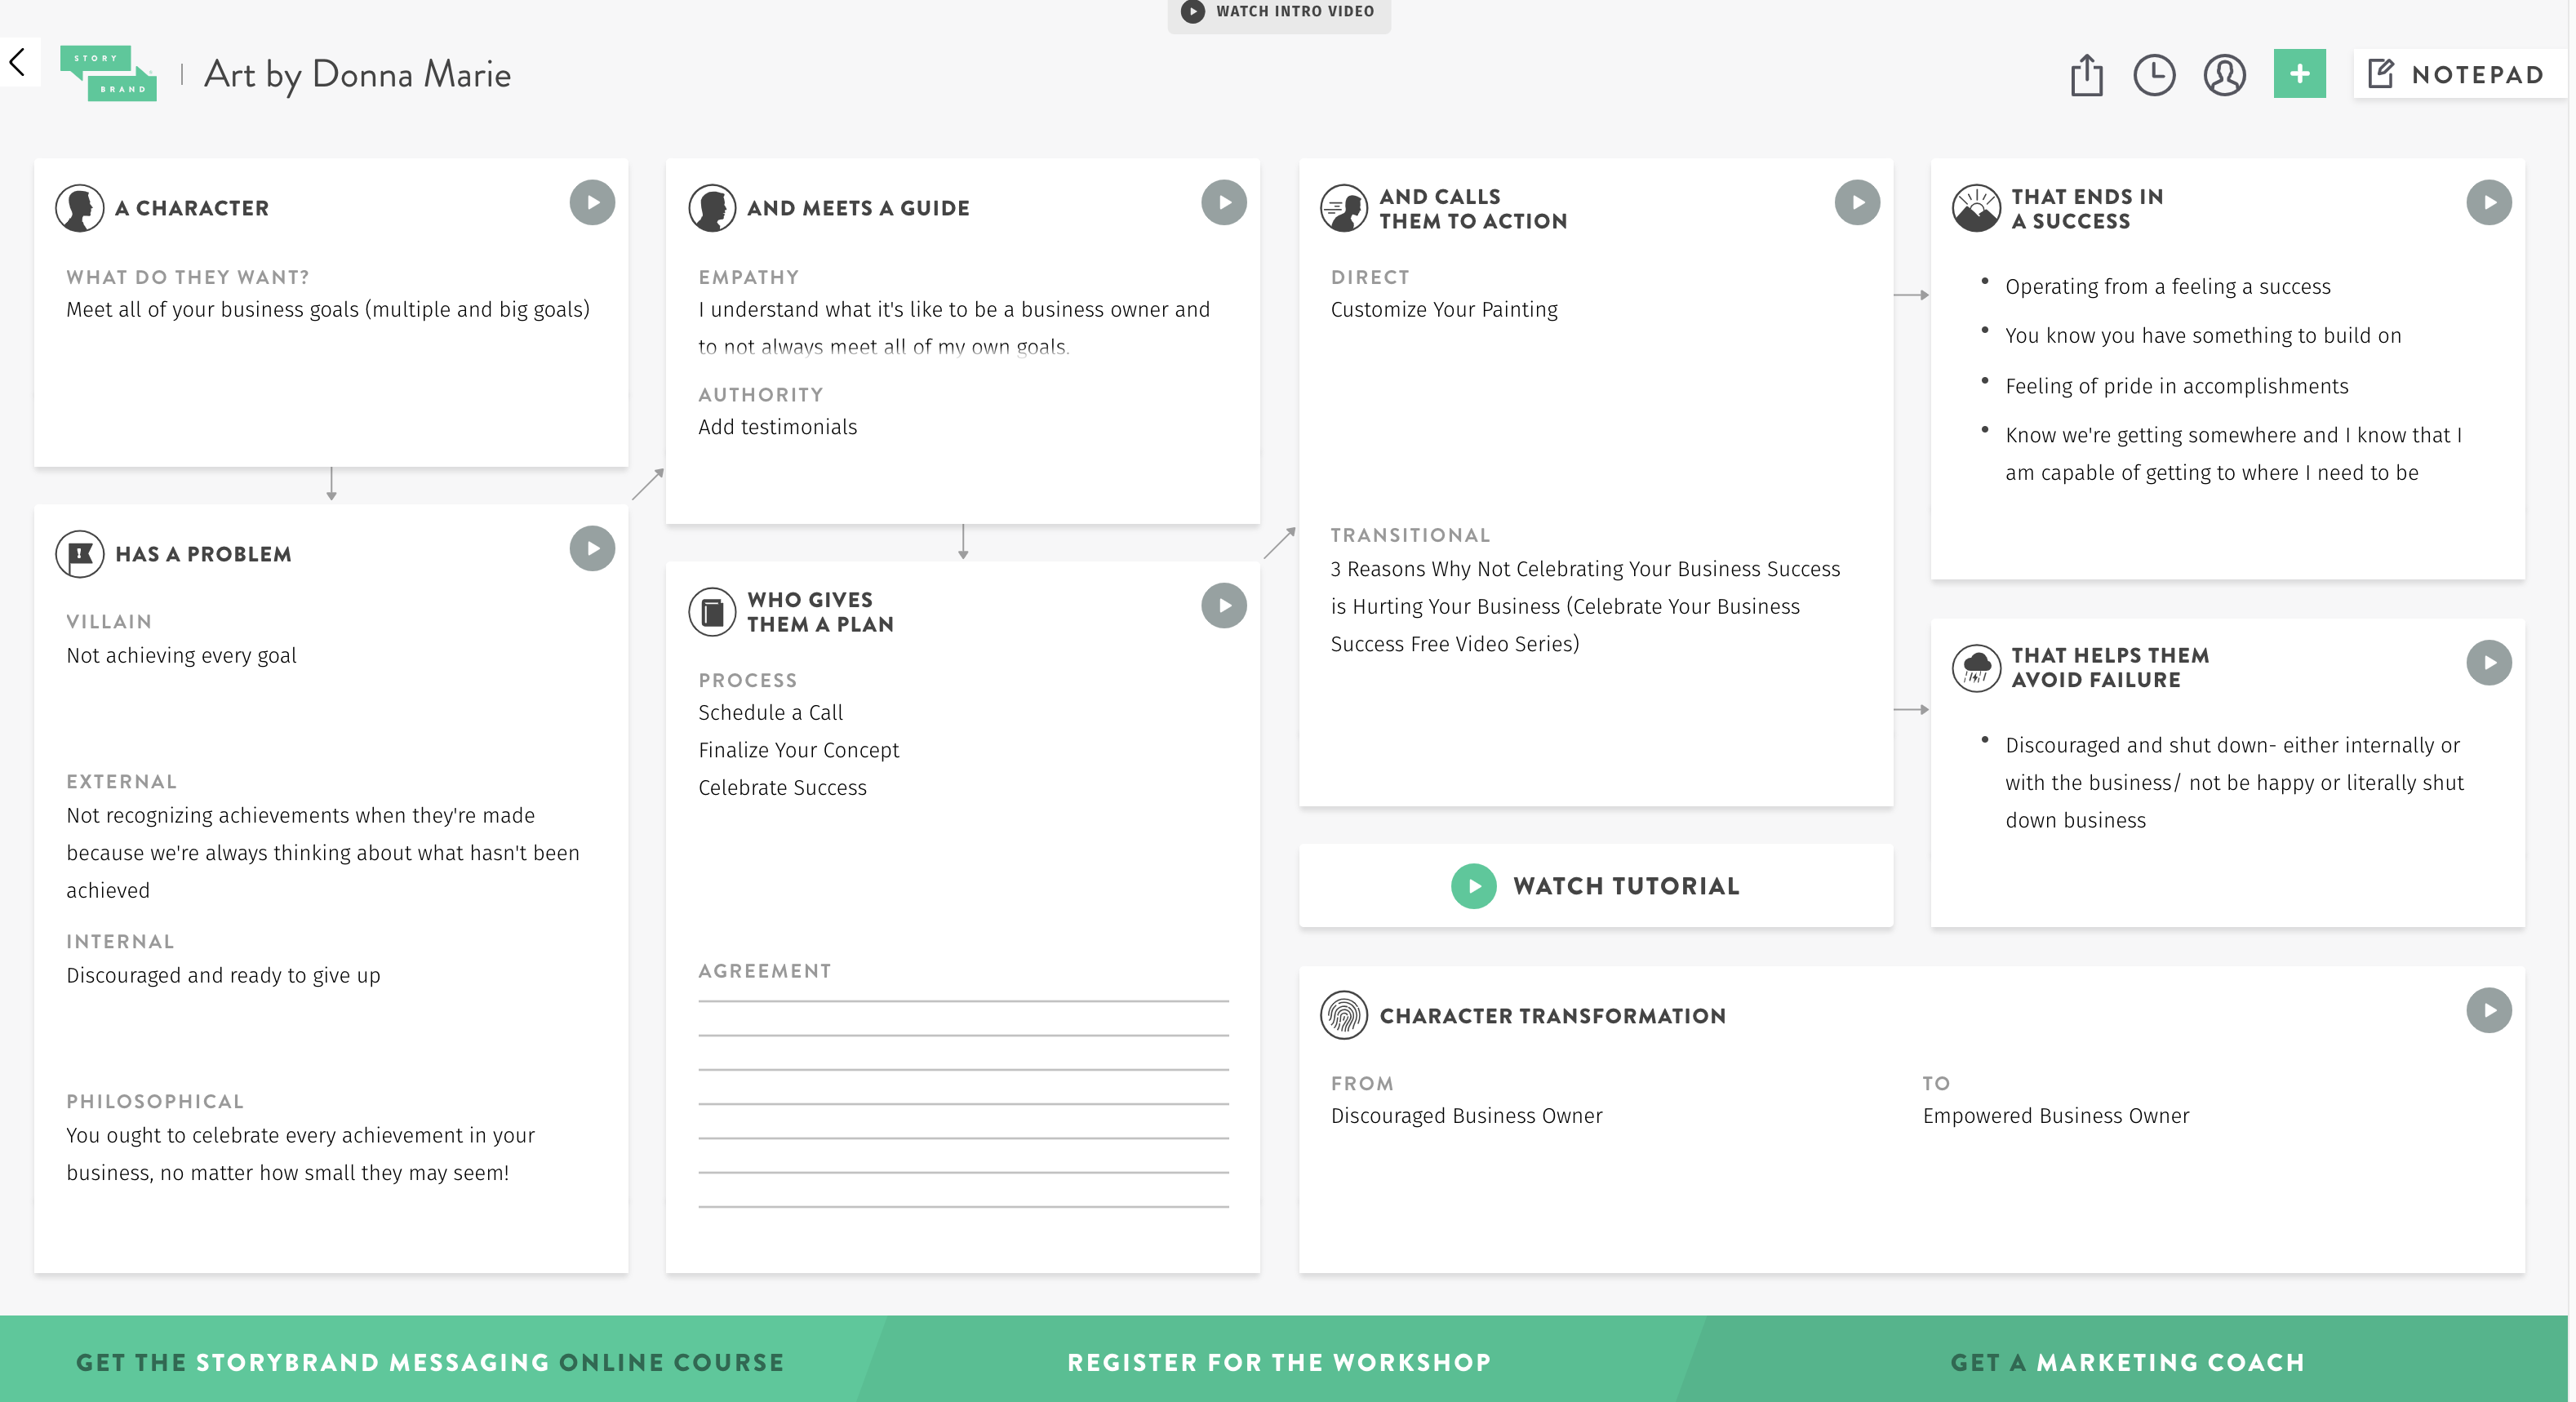Edit Direct call to action 'Customize Your Painting'

pos(1444,310)
